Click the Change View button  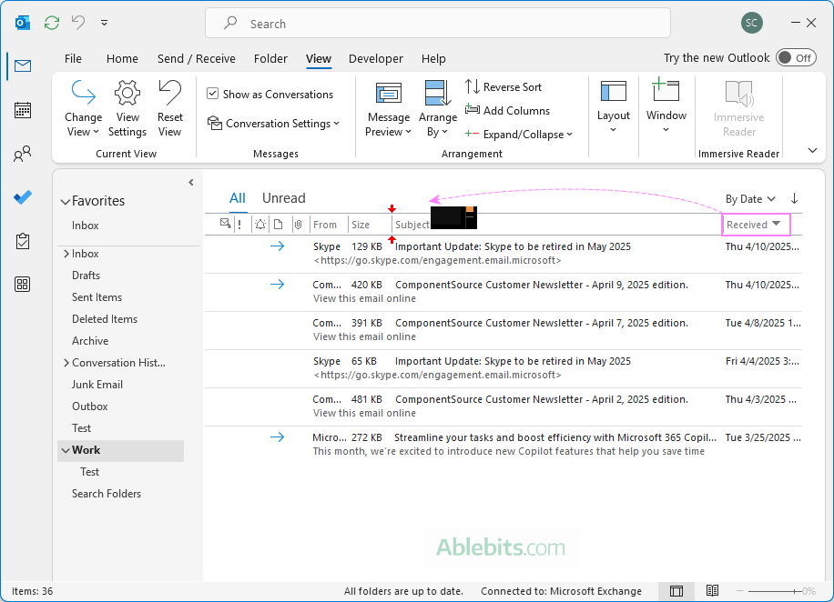coord(83,108)
